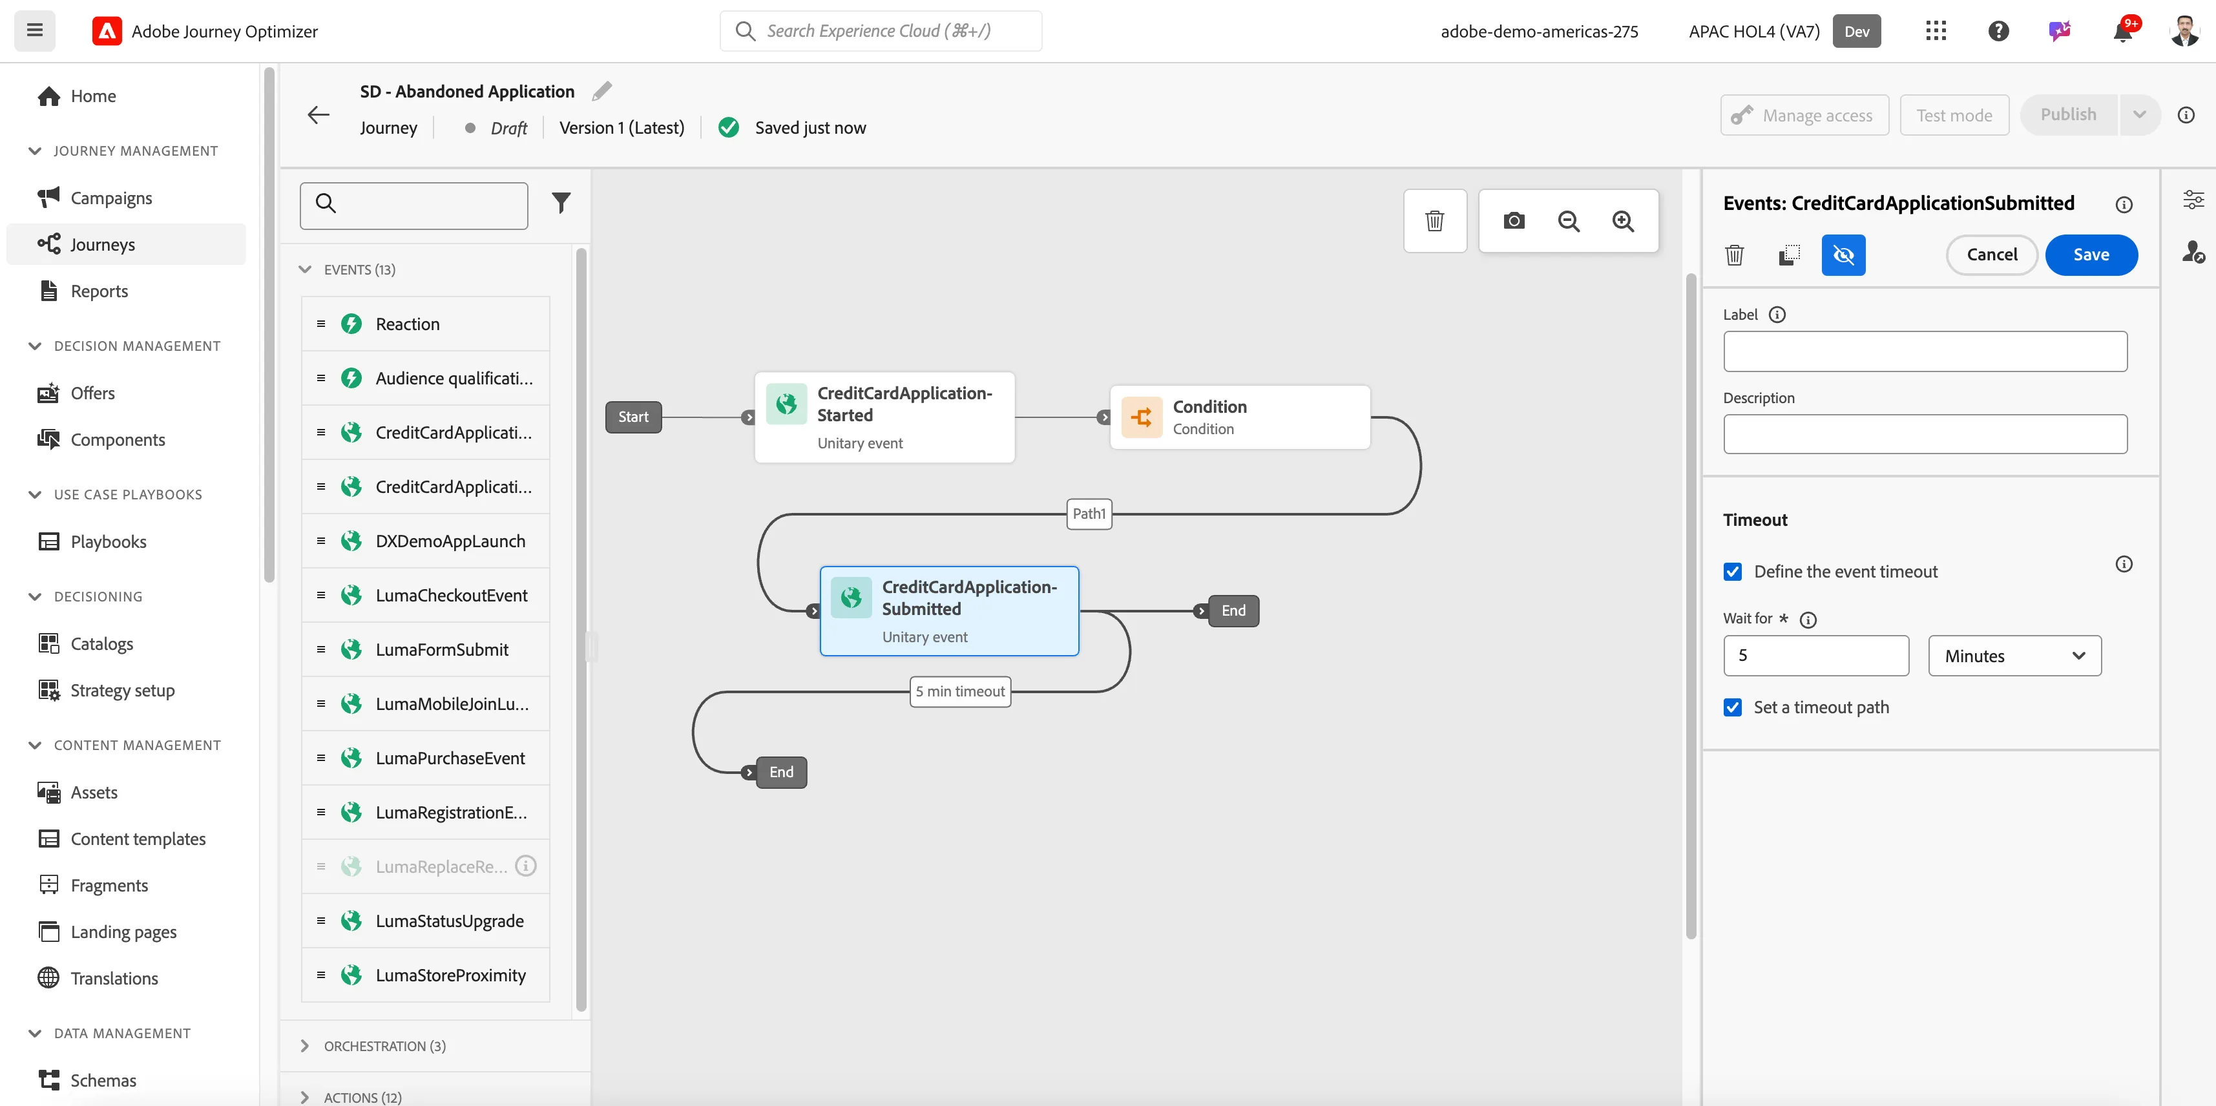Screen dimensions: 2216x1106
Task: Delete selection with canvas trash icon
Action: pyautogui.click(x=1434, y=221)
